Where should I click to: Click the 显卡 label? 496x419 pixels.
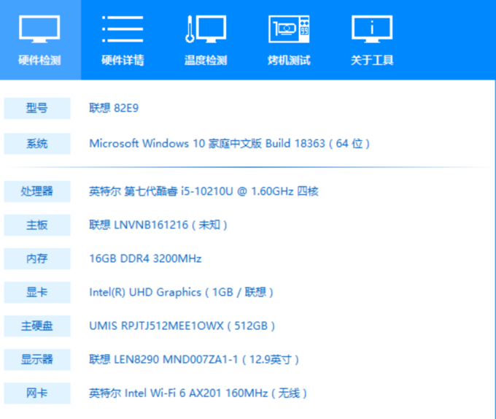tap(37, 292)
